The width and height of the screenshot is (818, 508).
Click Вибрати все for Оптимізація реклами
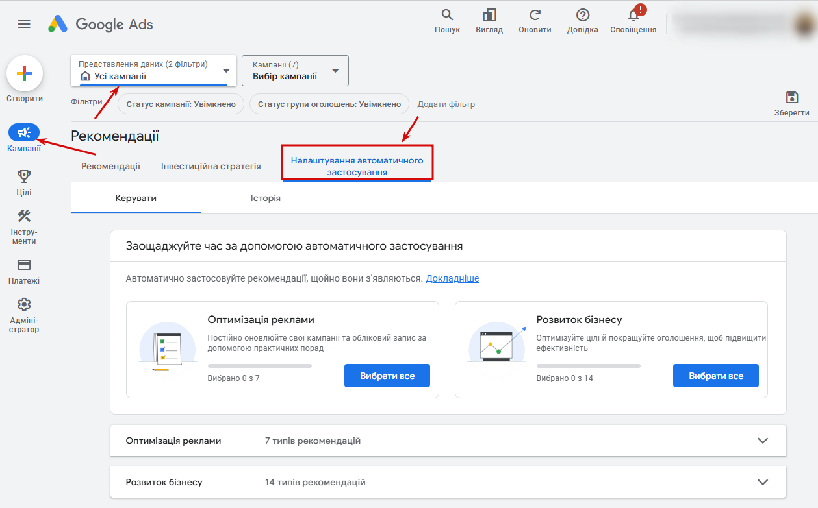(x=387, y=376)
